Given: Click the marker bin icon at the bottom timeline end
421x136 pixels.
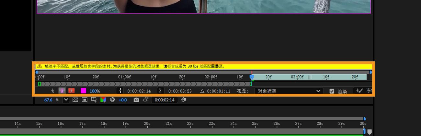Looking at the screenshot, I should [370, 132].
